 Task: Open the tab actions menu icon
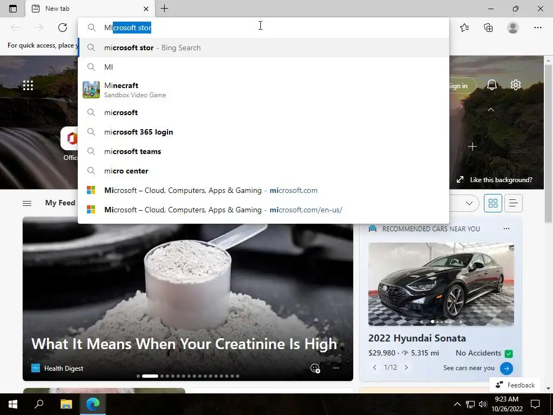[x=13, y=9]
